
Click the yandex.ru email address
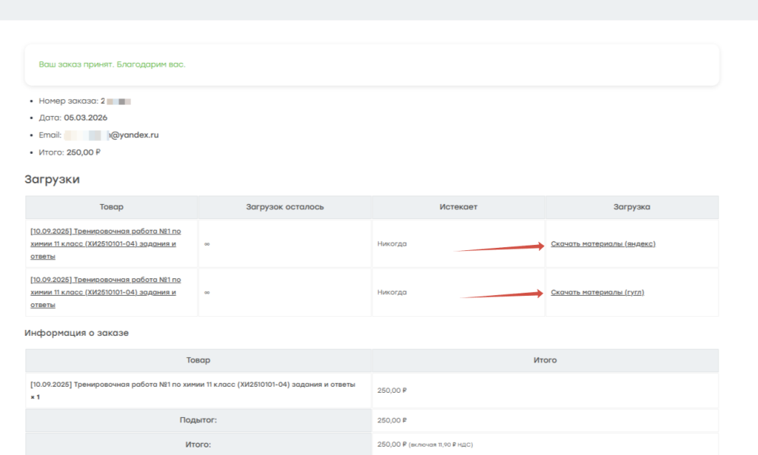click(x=133, y=135)
